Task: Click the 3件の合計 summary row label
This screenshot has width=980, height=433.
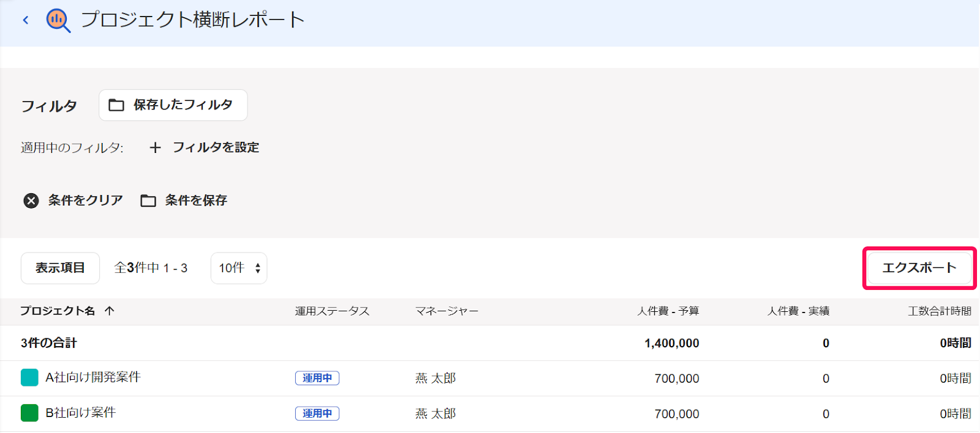Action: [49, 343]
